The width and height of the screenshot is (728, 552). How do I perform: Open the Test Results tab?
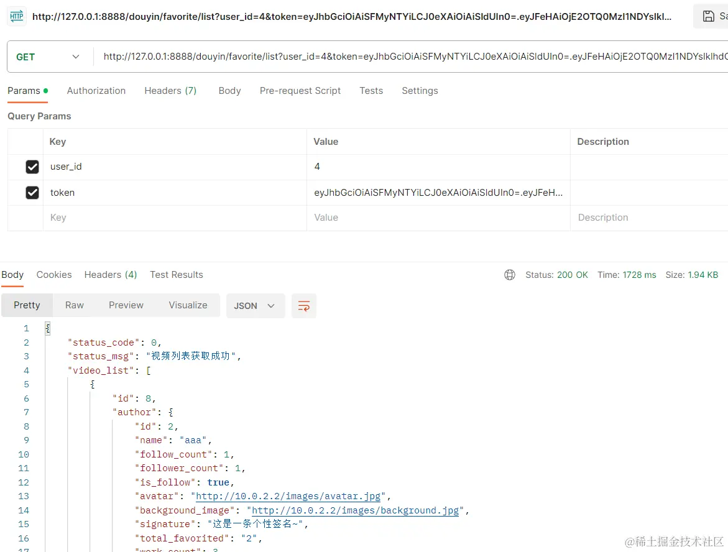[x=177, y=275]
